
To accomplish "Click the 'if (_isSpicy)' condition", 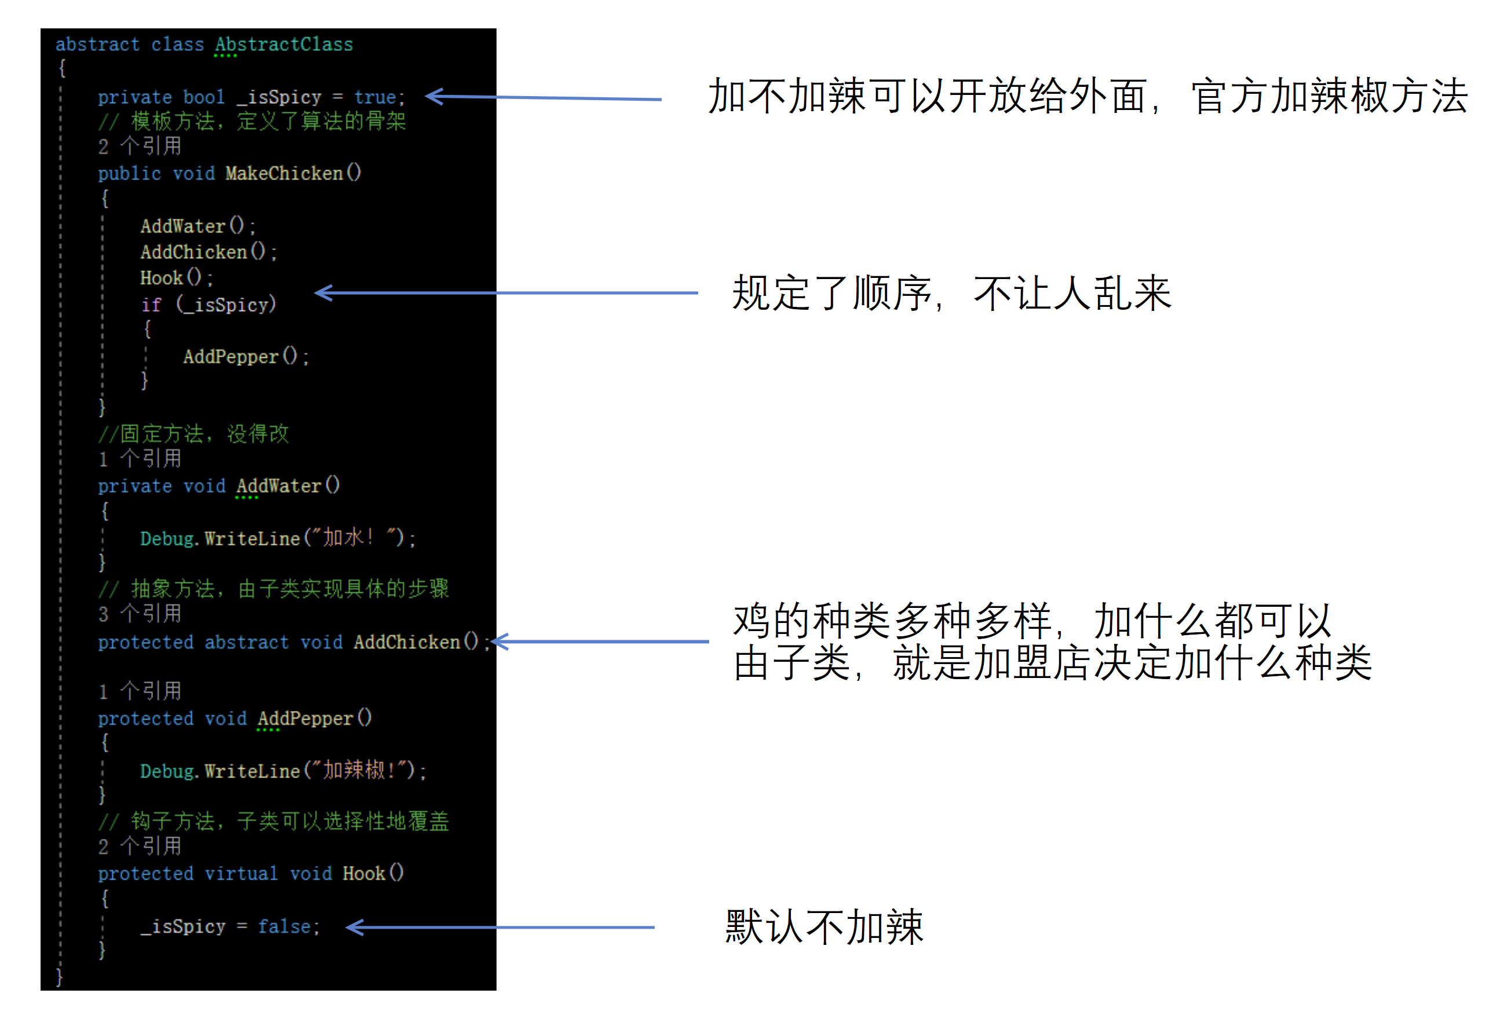I will [208, 305].
